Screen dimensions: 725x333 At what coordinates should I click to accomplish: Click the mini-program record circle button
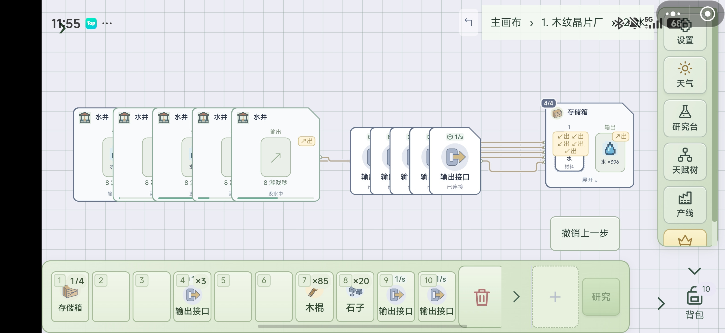click(707, 14)
